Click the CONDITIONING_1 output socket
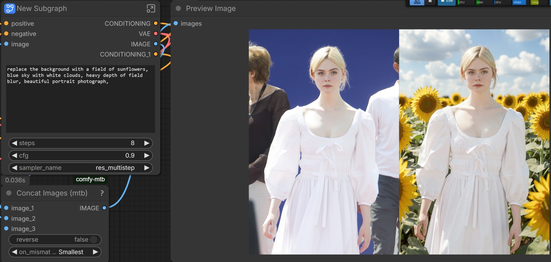Image resolution: width=551 pixels, height=262 pixels. [156, 54]
